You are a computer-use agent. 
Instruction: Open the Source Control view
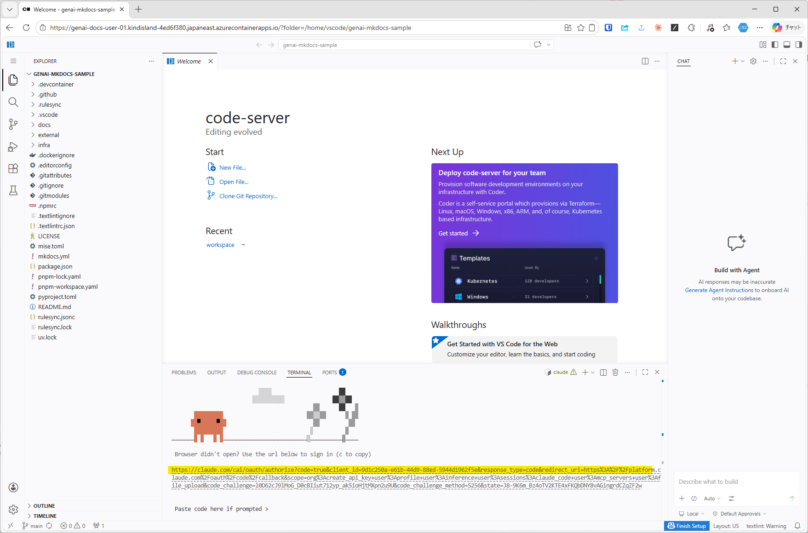pyautogui.click(x=13, y=124)
